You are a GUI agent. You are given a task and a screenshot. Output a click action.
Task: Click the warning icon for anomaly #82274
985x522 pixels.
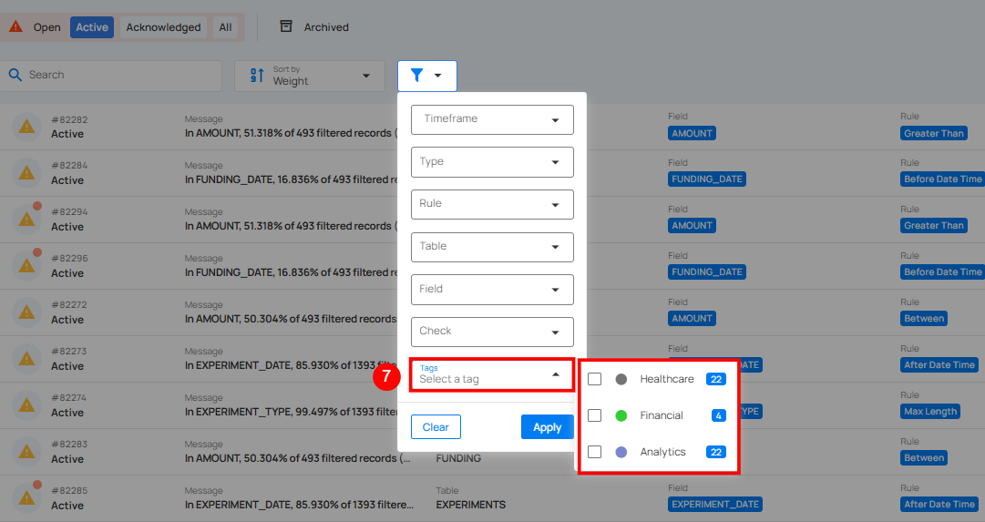click(26, 405)
